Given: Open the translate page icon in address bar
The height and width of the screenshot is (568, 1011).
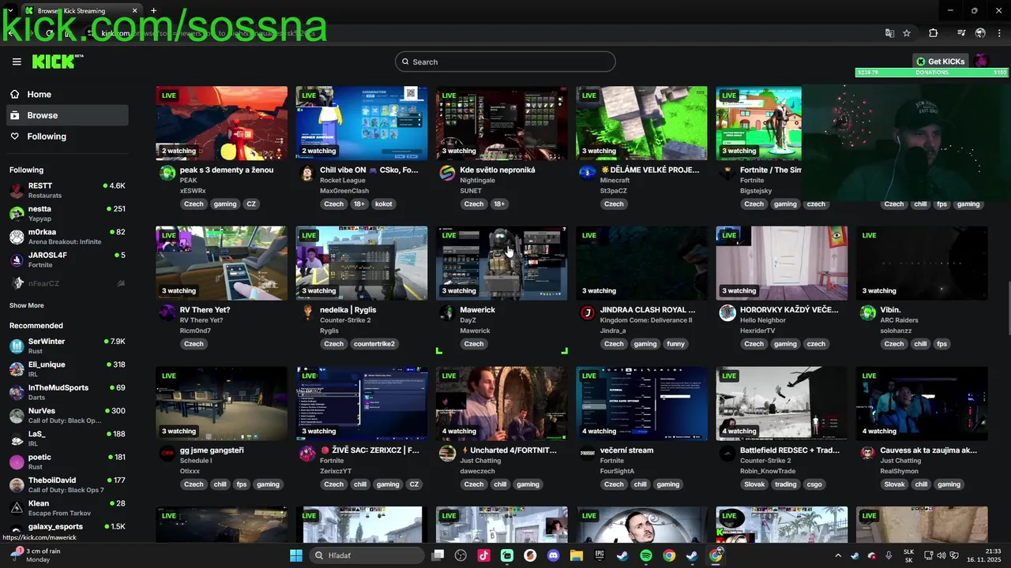Looking at the screenshot, I should click(889, 33).
